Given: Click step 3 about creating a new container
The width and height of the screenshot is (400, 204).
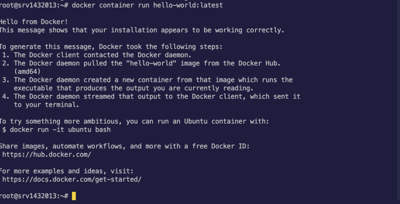Looking at the screenshot, I should pos(152,80).
